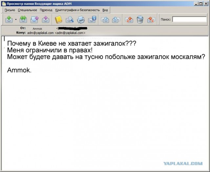Open the Специальное menu
210x172 pixels.
coord(27,10)
